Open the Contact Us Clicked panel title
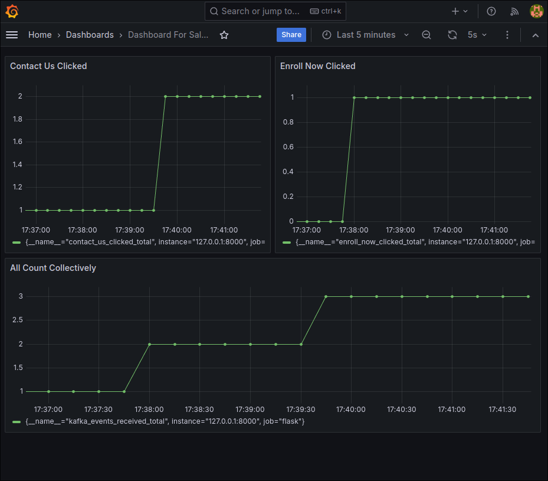The image size is (548, 481). point(48,66)
